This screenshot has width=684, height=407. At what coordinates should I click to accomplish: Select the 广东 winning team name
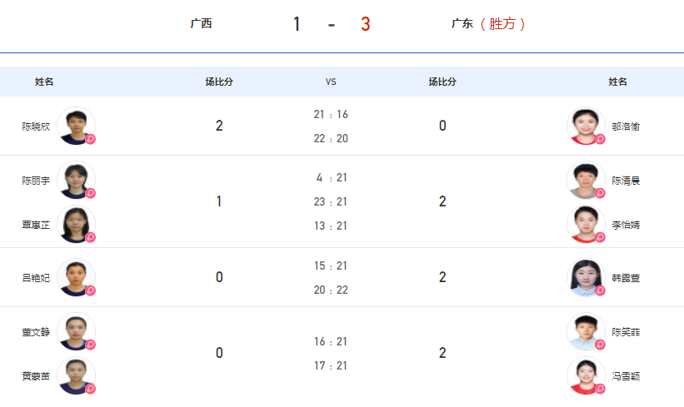click(462, 23)
